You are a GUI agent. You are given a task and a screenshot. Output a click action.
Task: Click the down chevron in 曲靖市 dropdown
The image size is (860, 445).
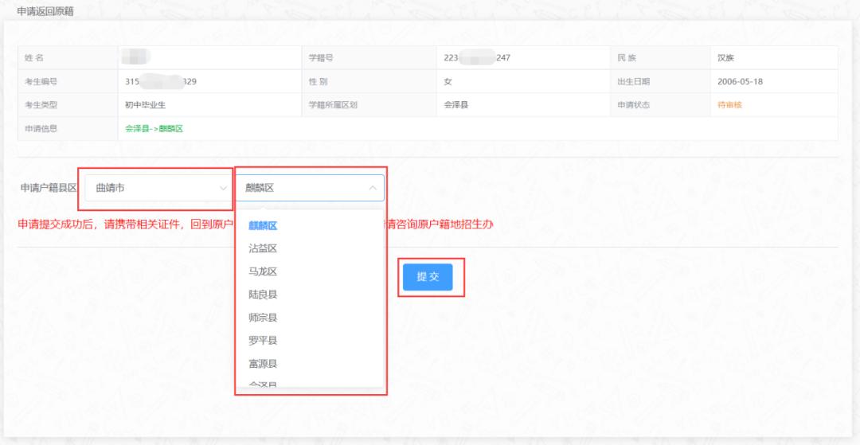coord(223,189)
